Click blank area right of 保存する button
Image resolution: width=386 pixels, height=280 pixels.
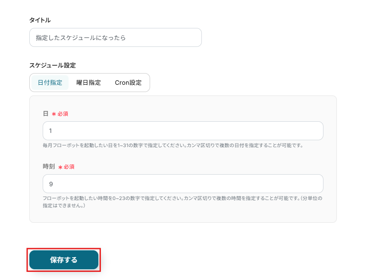[216, 260]
